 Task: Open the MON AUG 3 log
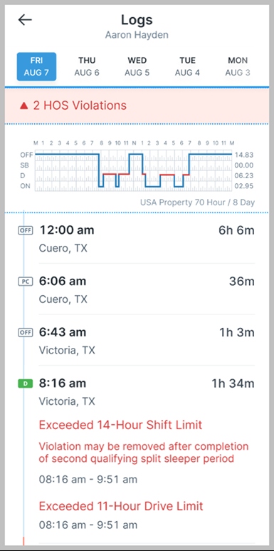pyautogui.click(x=238, y=66)
